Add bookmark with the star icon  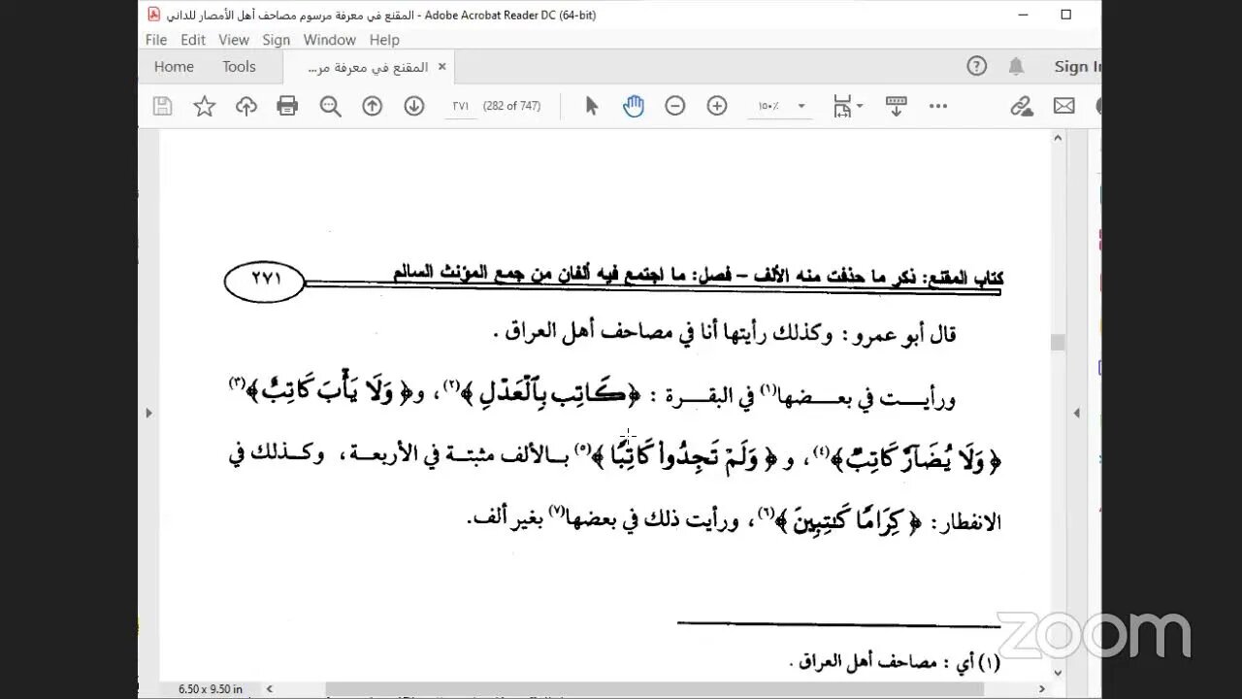pyautogui.click(x=204, y=107)
